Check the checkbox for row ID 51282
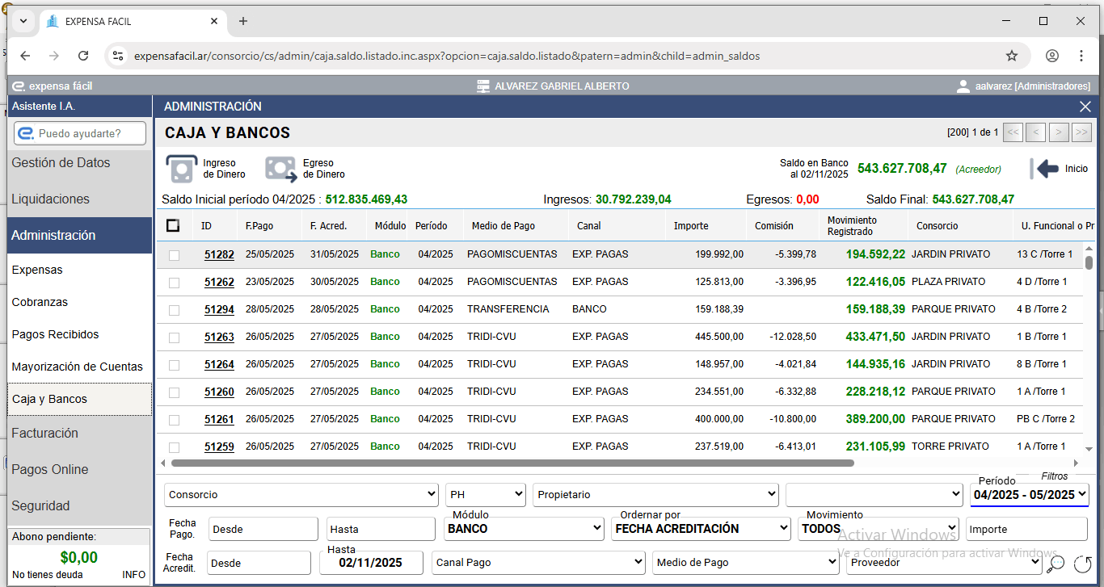The width and height of the screenshot is (1104, 587). pyautogui.click(x=174, y=255)
